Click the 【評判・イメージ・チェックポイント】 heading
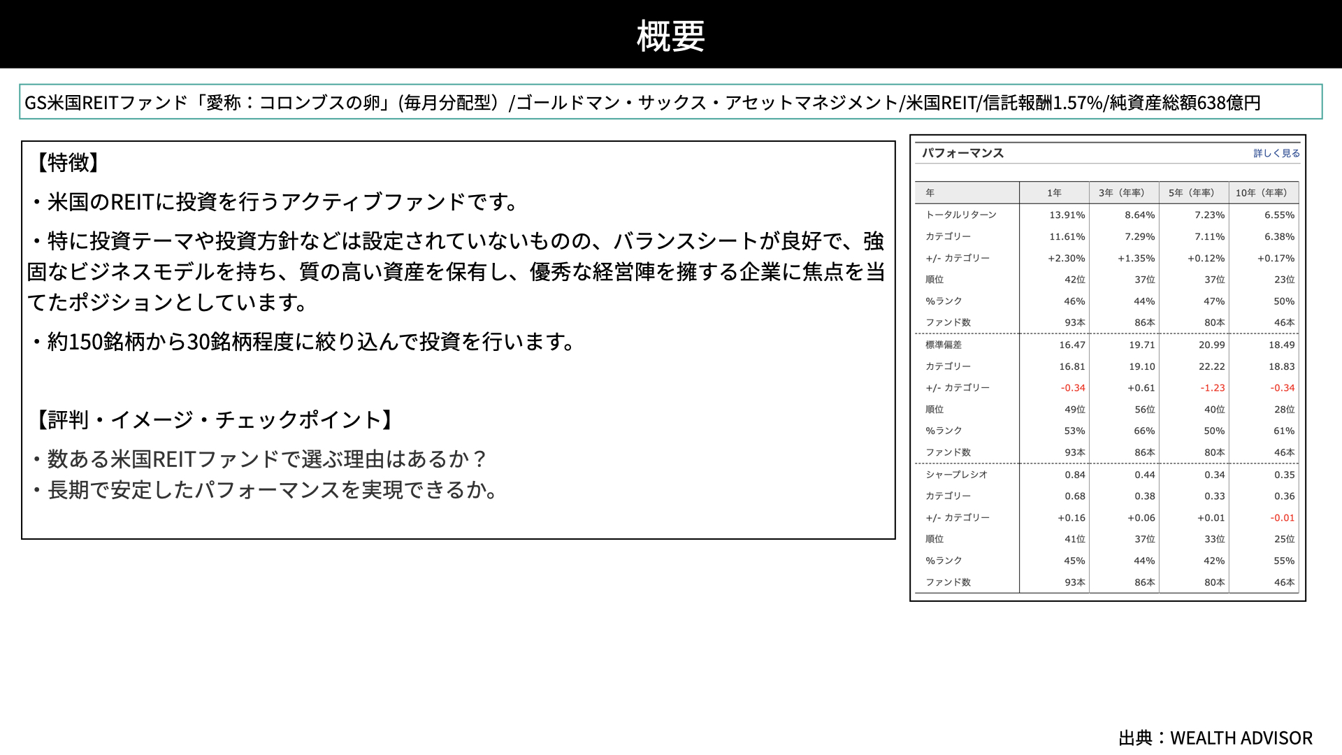1342x755 pixels. pos(215,419)
